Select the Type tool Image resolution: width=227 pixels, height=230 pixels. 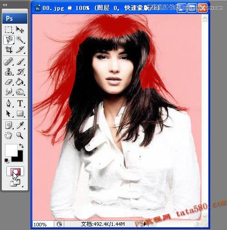click(x=20, y=103)
